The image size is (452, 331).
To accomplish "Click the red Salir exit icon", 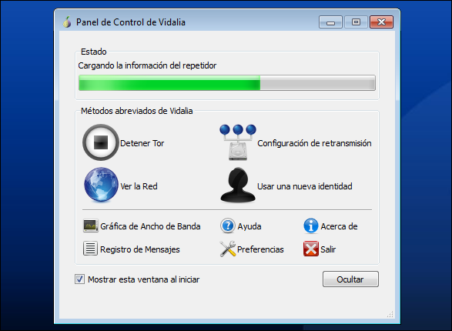I will [311, 249].
